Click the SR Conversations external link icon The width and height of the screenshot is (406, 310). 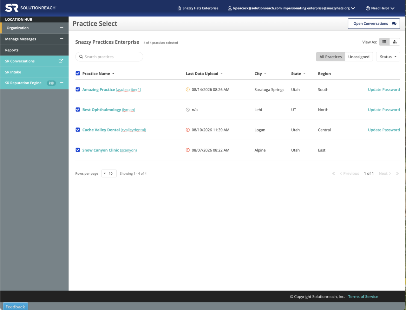(61, 61)
